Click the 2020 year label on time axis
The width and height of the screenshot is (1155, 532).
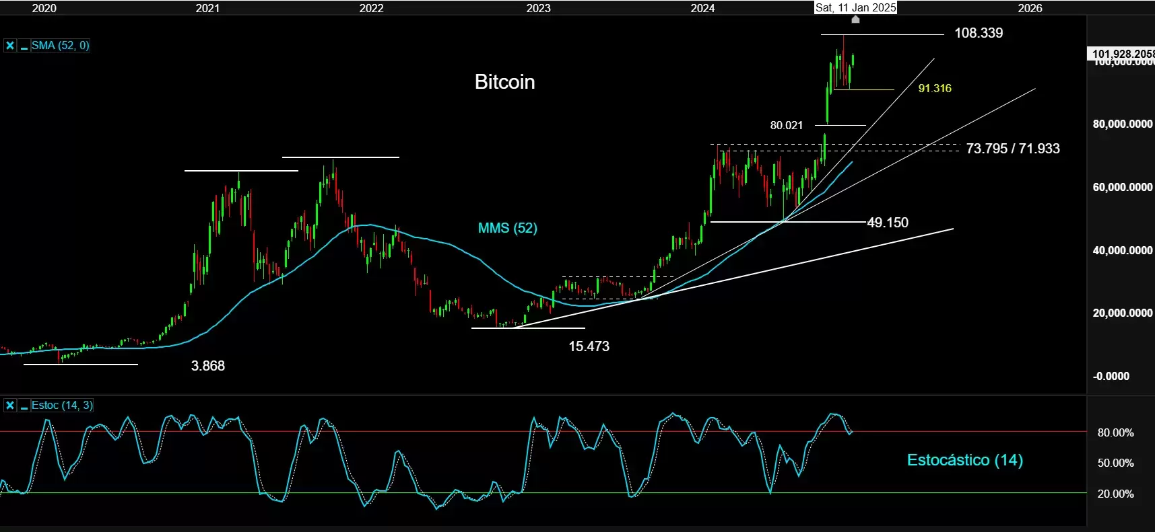pos(44,8)
